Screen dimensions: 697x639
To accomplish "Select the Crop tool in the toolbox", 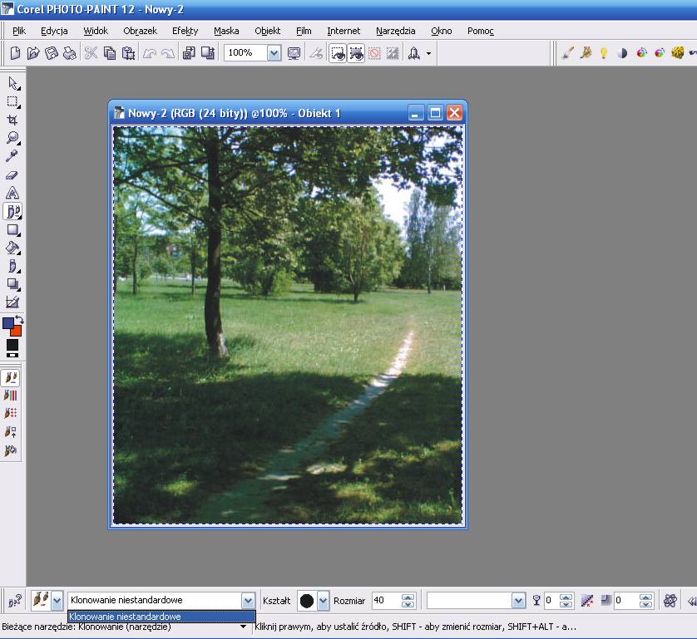I will tap(12, 120).
